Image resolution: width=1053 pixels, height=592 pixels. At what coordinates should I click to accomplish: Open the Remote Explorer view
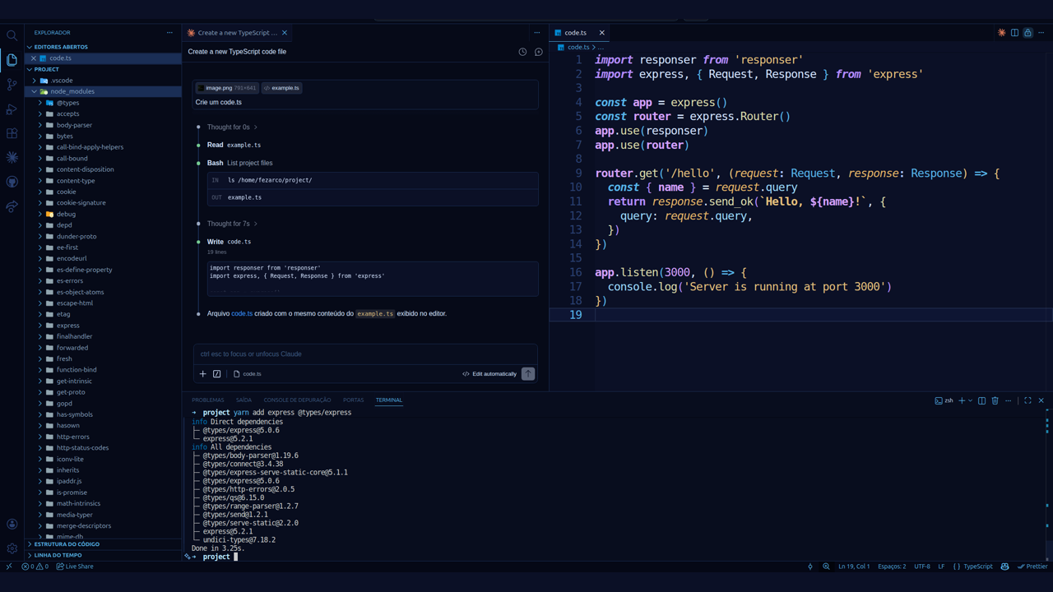click(x=12, y=204)
